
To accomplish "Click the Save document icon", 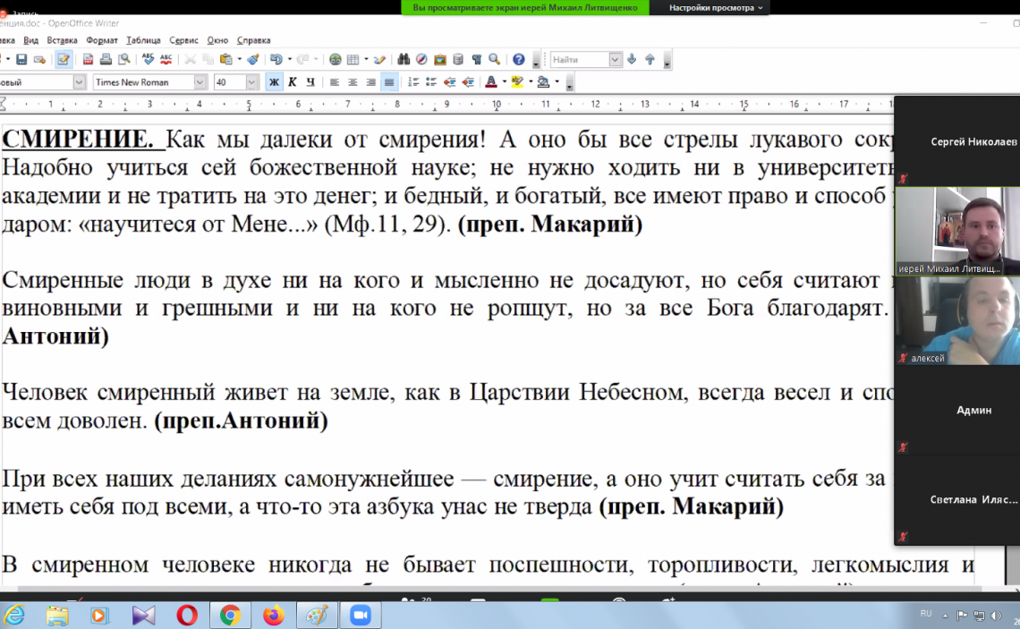I will 21,60.
